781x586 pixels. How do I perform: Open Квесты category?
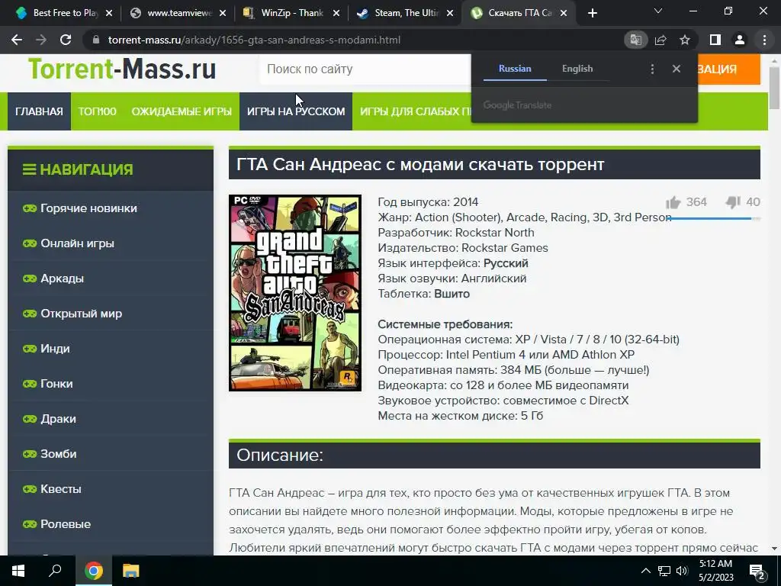[x=111, y=489]
